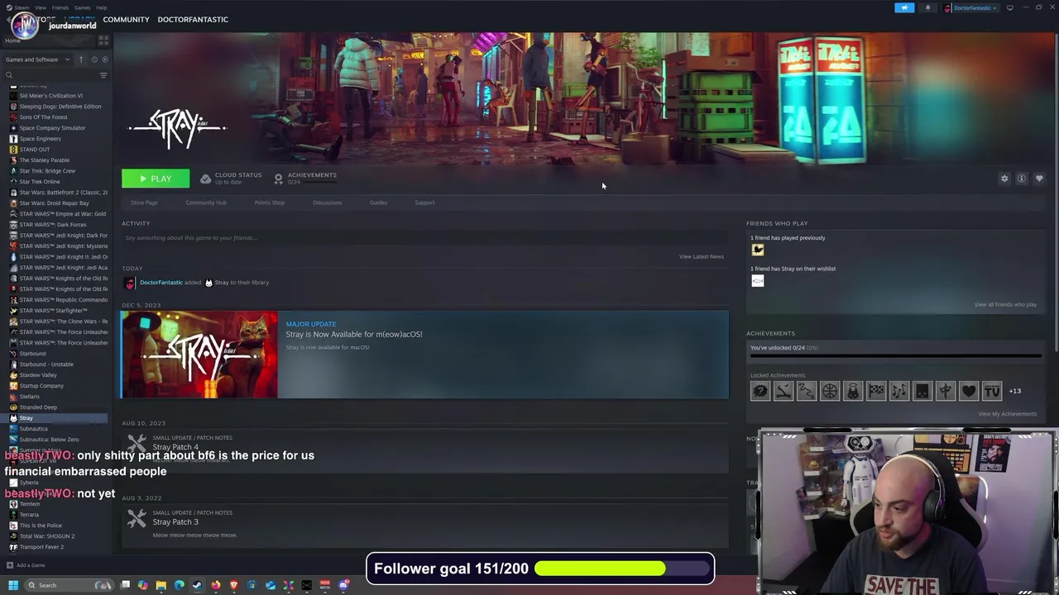The height and width of the screenshot is (595, 1059).
Task: Click Add a Game at sidebar bottom
Action: click(26, 565)
